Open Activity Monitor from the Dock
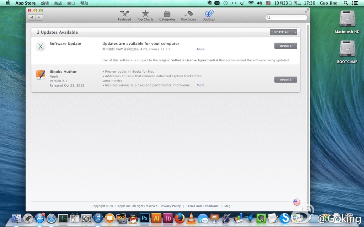The image size is (364, 227). 63,218
